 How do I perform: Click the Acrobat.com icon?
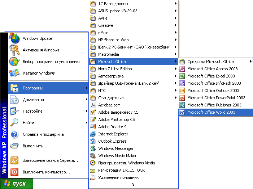point(93,105)
